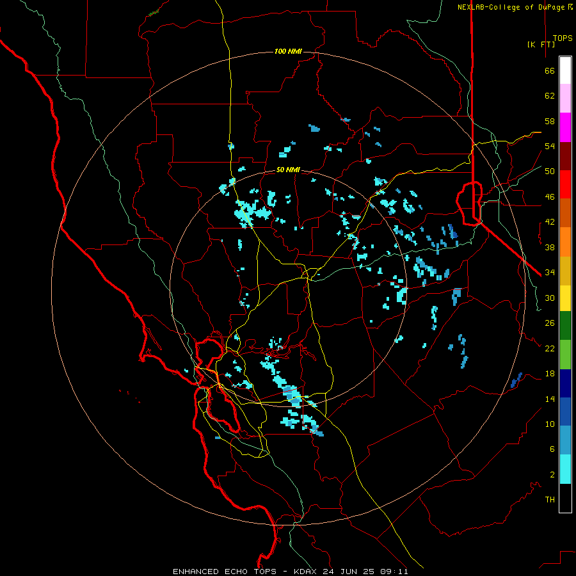Click the TH legend label
Image resolution: width=576 pixels, height=576 pixels.
pos(550,500)
